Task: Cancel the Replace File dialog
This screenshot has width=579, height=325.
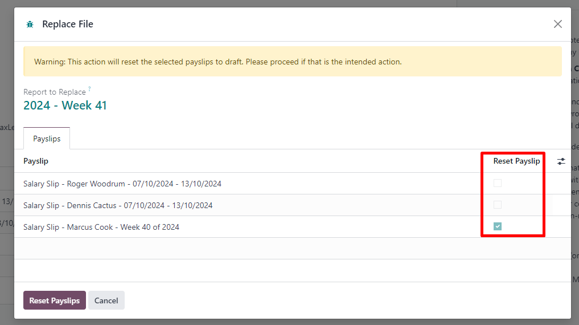Action: click(106, 300)
